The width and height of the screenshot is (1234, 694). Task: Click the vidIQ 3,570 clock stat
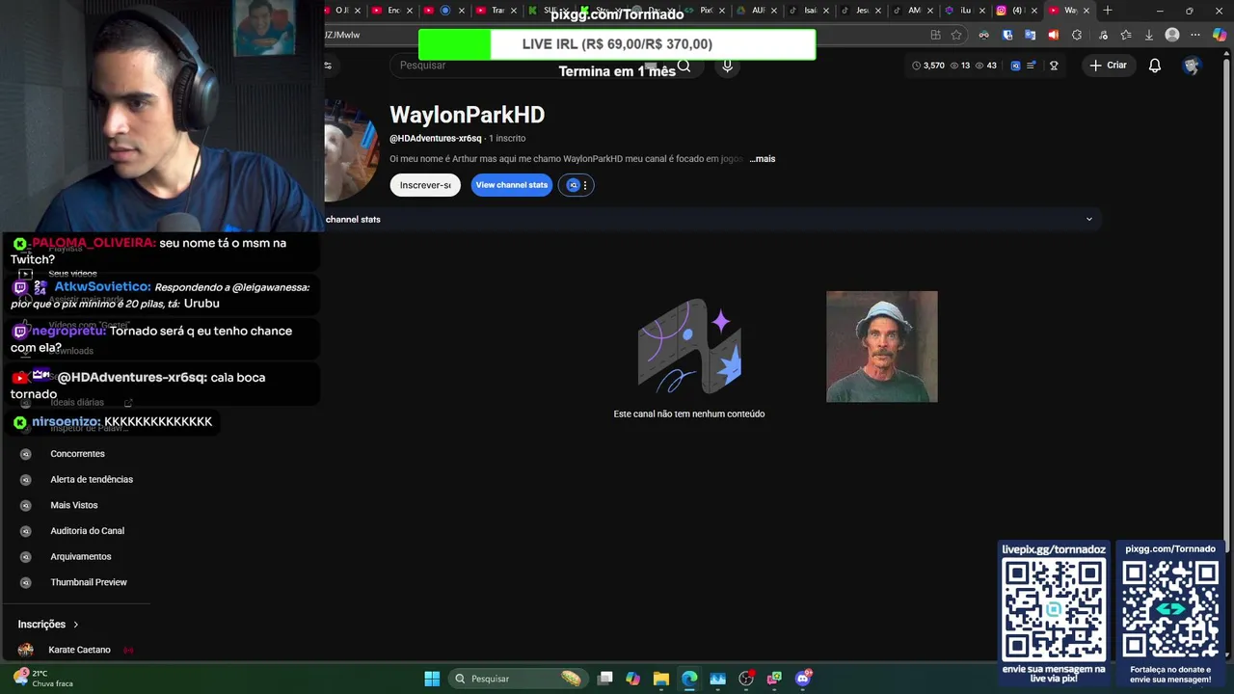click(928, 66)
